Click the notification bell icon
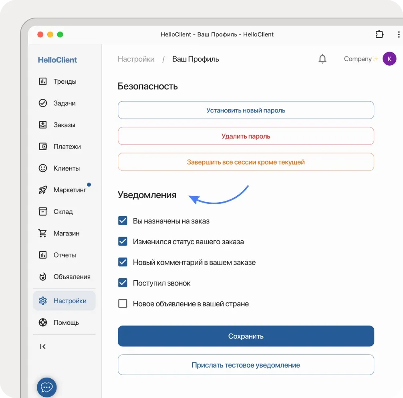Viewport: 403px width, 398px height. click(x=322, y=58)
